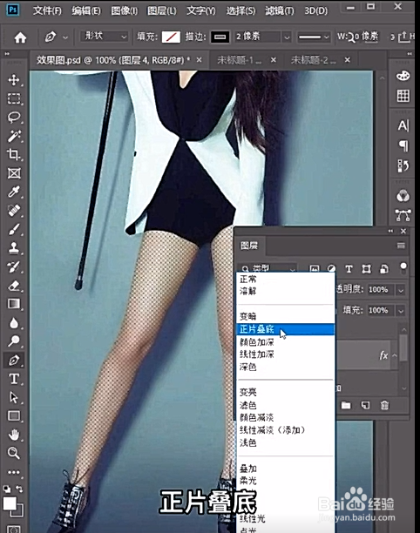
Task: Switch to the 未标题-1 document tab
Action: [x=240, y=60]
